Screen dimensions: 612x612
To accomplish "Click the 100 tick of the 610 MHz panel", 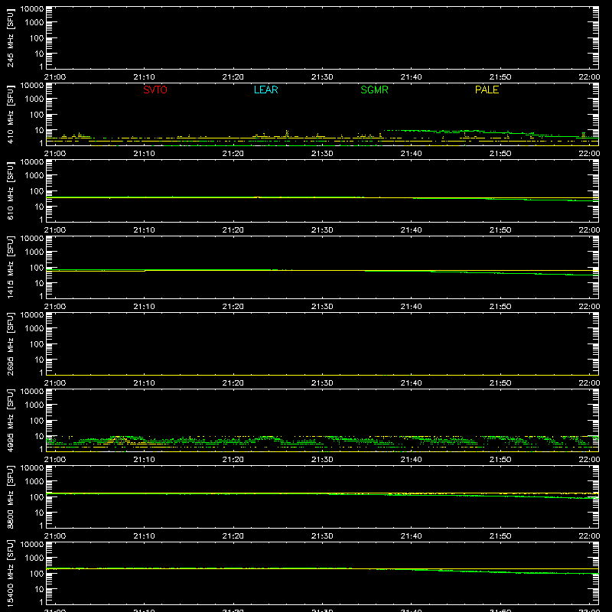I will 37,191.
